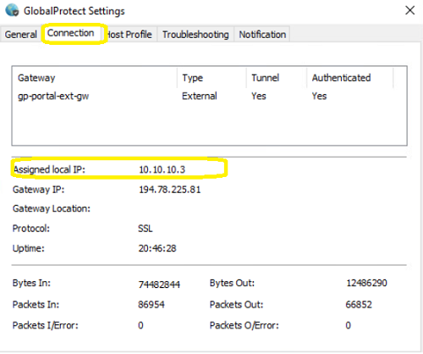Click the Bytes In value 74482844
423x354 pixels.
coord(159,285)
